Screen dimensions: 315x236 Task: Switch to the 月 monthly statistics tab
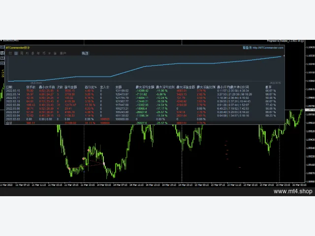(28, 54)
